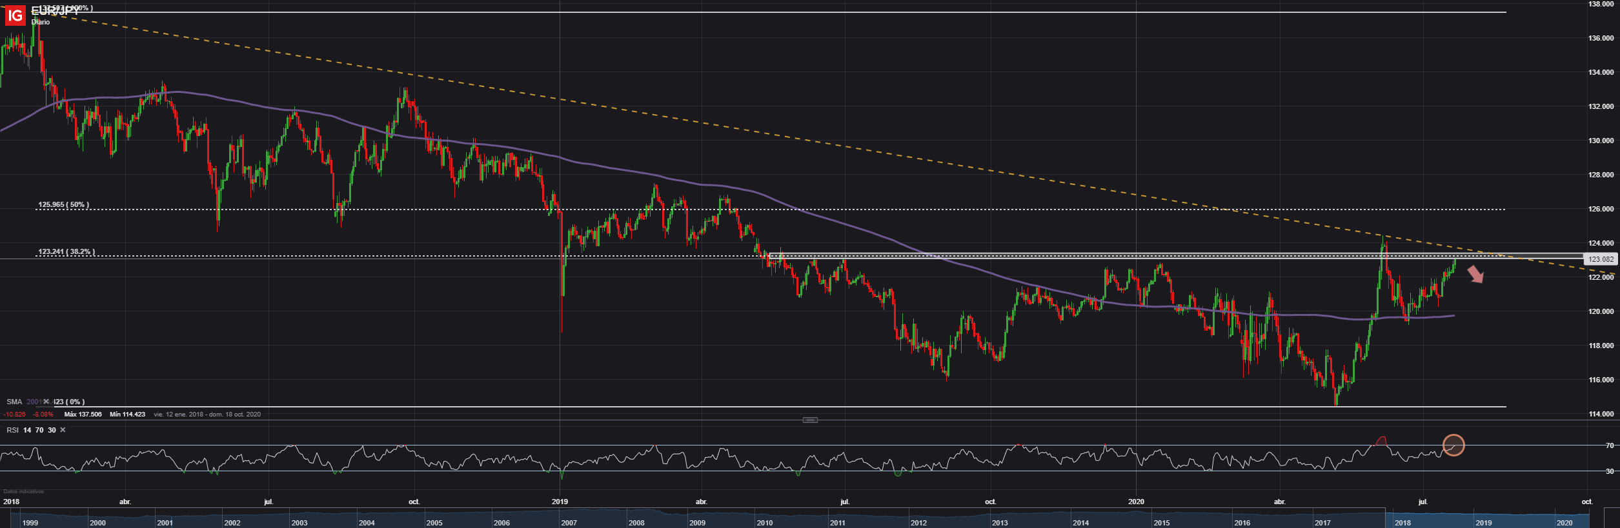Open RSI indicator settings label
The height and width of the screenshot is (528, 1620).
12,430
